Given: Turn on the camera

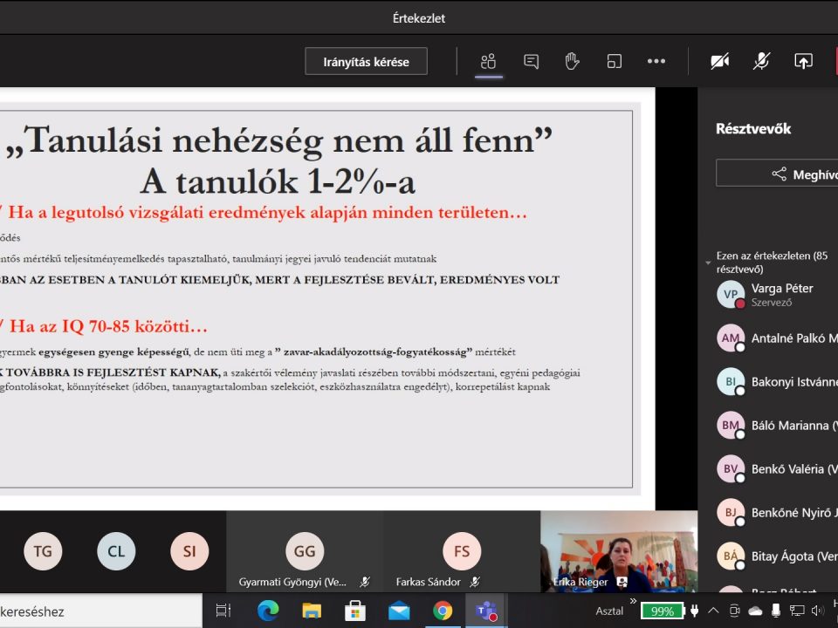Looking at the screenshot, I should point(719,61).
